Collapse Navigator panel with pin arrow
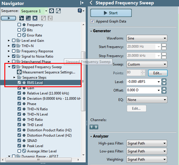The width and height of the screenshot is (179, 165). coord(82,3)
